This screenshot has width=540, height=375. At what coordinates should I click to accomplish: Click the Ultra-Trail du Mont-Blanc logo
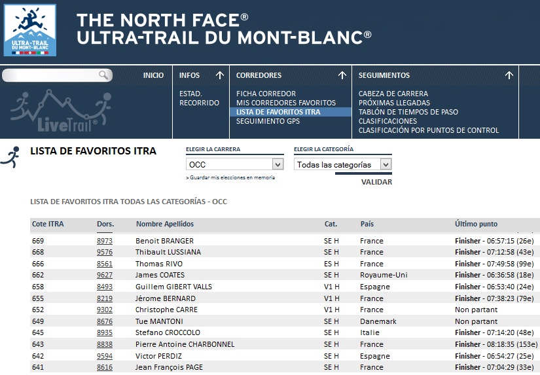pos(30,30)
